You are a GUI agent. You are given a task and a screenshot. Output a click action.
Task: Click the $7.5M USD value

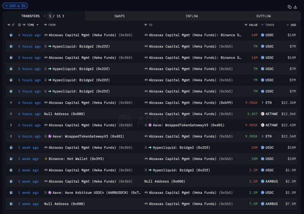coord(291,204)
